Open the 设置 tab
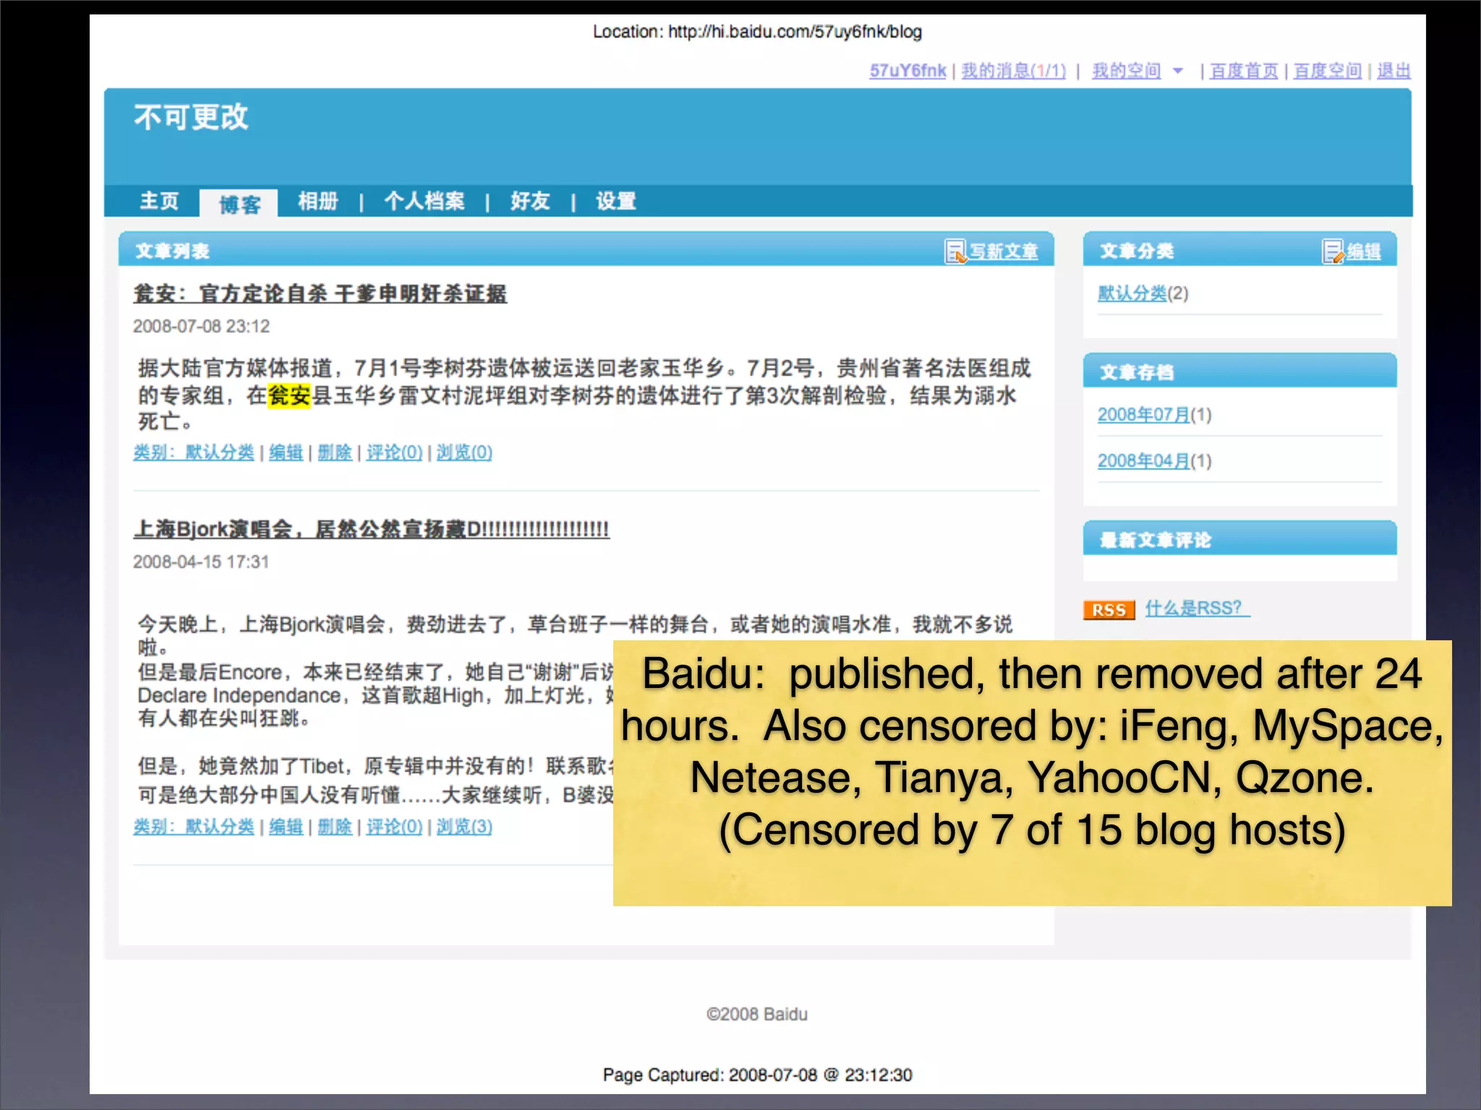This screenshot has height=1110, width=1481. [616, 201]
